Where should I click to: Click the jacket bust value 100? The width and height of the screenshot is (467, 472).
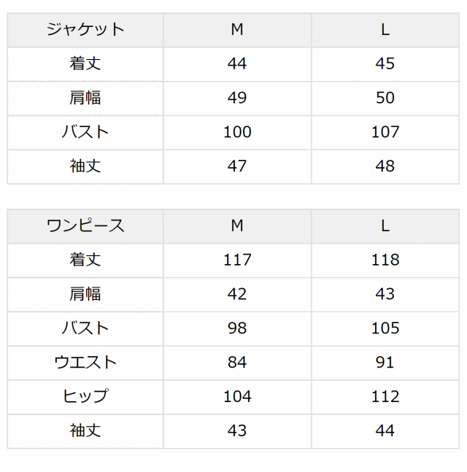click(237, 132)
